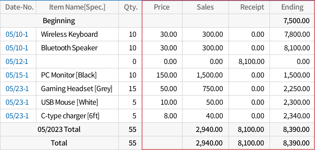Open the 05/23-1 link for C-type charger
The height and width of the screenshot is (150, 315).
point(17,116)
